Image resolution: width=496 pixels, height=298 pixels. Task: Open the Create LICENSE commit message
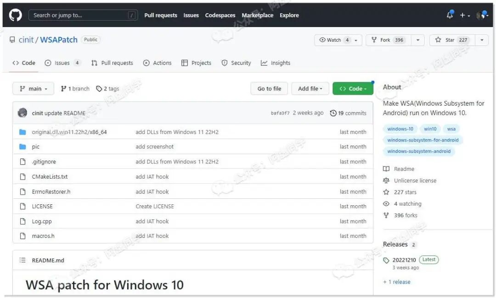(x=155, y=206)
